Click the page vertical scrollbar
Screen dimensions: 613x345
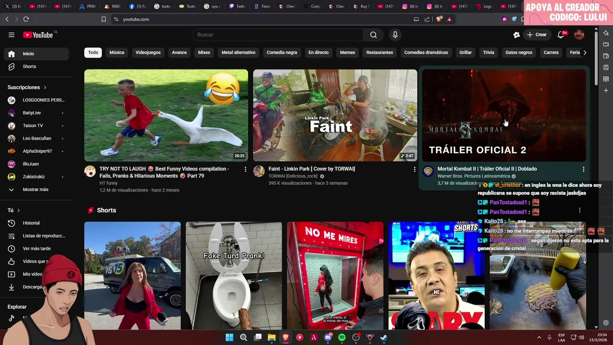point(596,57)
